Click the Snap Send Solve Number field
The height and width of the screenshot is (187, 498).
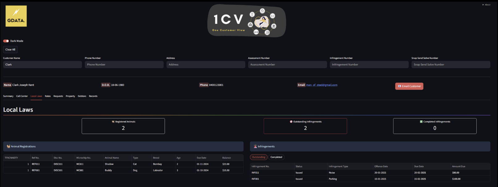pyautogui.click(x=451, y=64)
